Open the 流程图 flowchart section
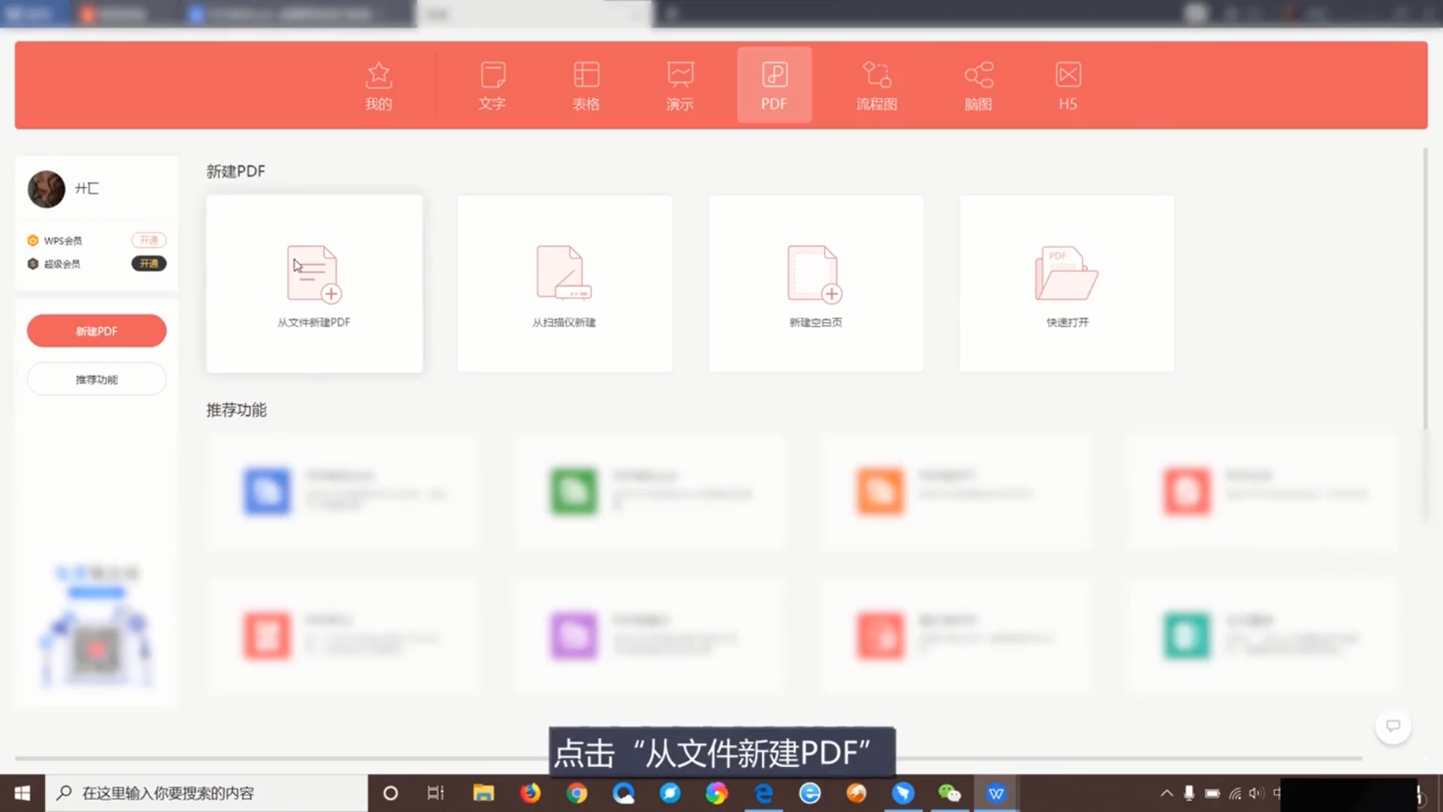This screenshot has width=1443, height=812. coord(876,85)
